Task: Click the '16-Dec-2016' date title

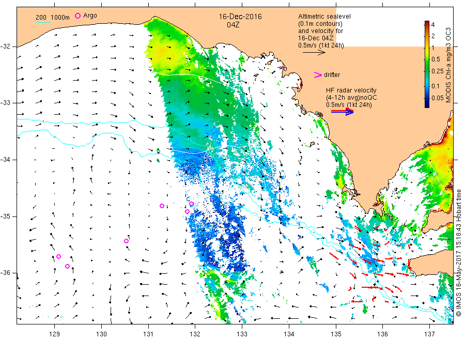Action: (240, 17)
